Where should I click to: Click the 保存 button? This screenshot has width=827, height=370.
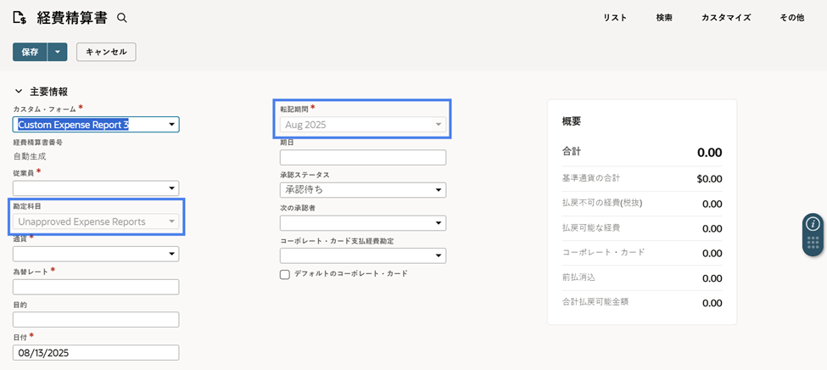pos(30,52)
